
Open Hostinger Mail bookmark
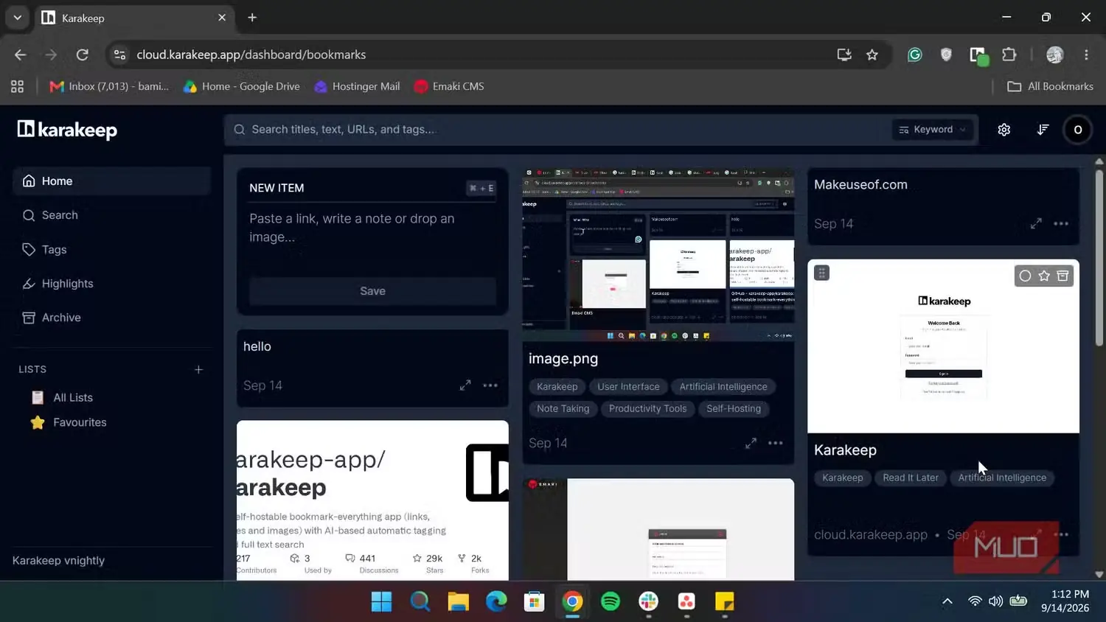[x=357, y=86]
